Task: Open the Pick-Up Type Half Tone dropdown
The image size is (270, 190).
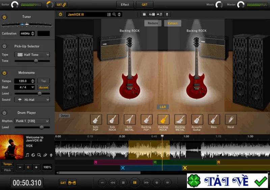Action: click(x=32, y=55)
